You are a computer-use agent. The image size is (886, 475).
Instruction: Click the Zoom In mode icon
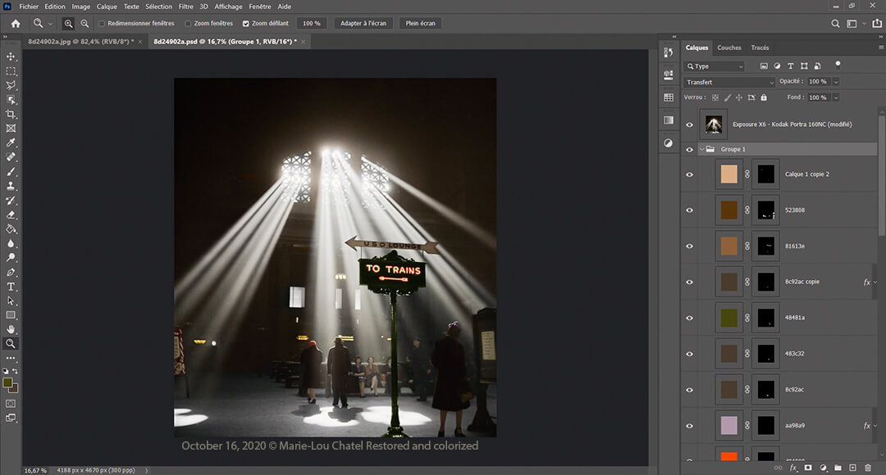tap(68, 23)
